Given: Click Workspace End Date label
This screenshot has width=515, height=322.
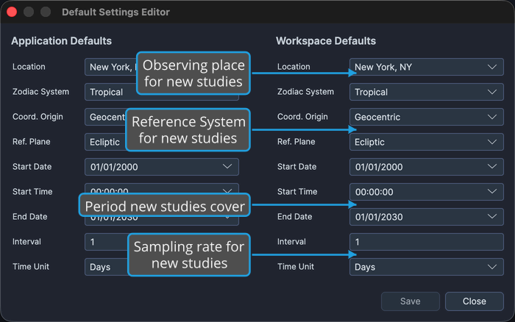Looking at the screenshot, I should 294,217.
